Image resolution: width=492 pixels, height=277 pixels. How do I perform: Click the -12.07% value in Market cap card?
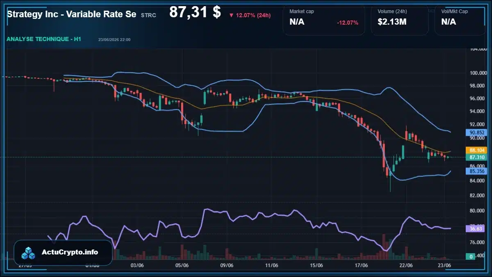click(x=347, y=23)
